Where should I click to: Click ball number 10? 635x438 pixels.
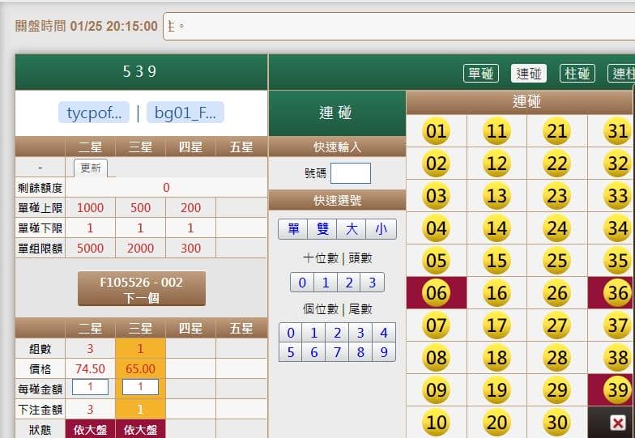pyautogui.click(x=436, y=423)
